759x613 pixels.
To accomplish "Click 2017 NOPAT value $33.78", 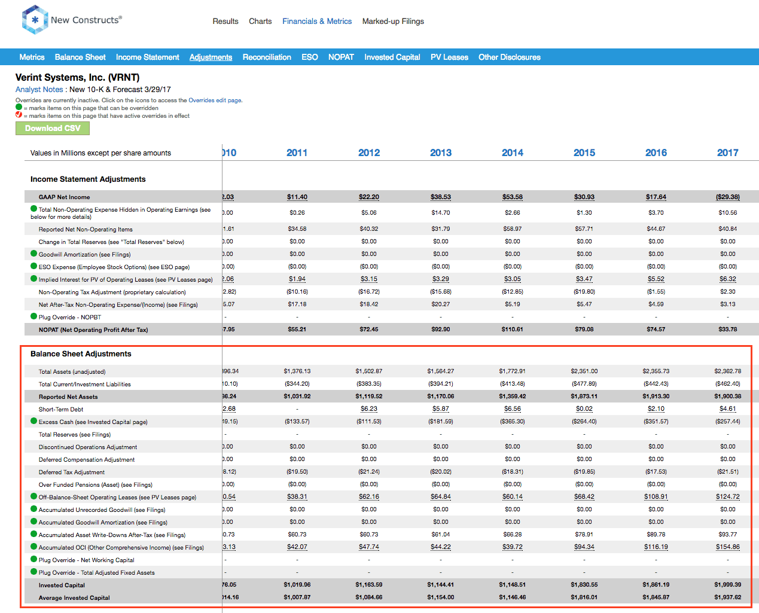I will [x=728, y=329].
